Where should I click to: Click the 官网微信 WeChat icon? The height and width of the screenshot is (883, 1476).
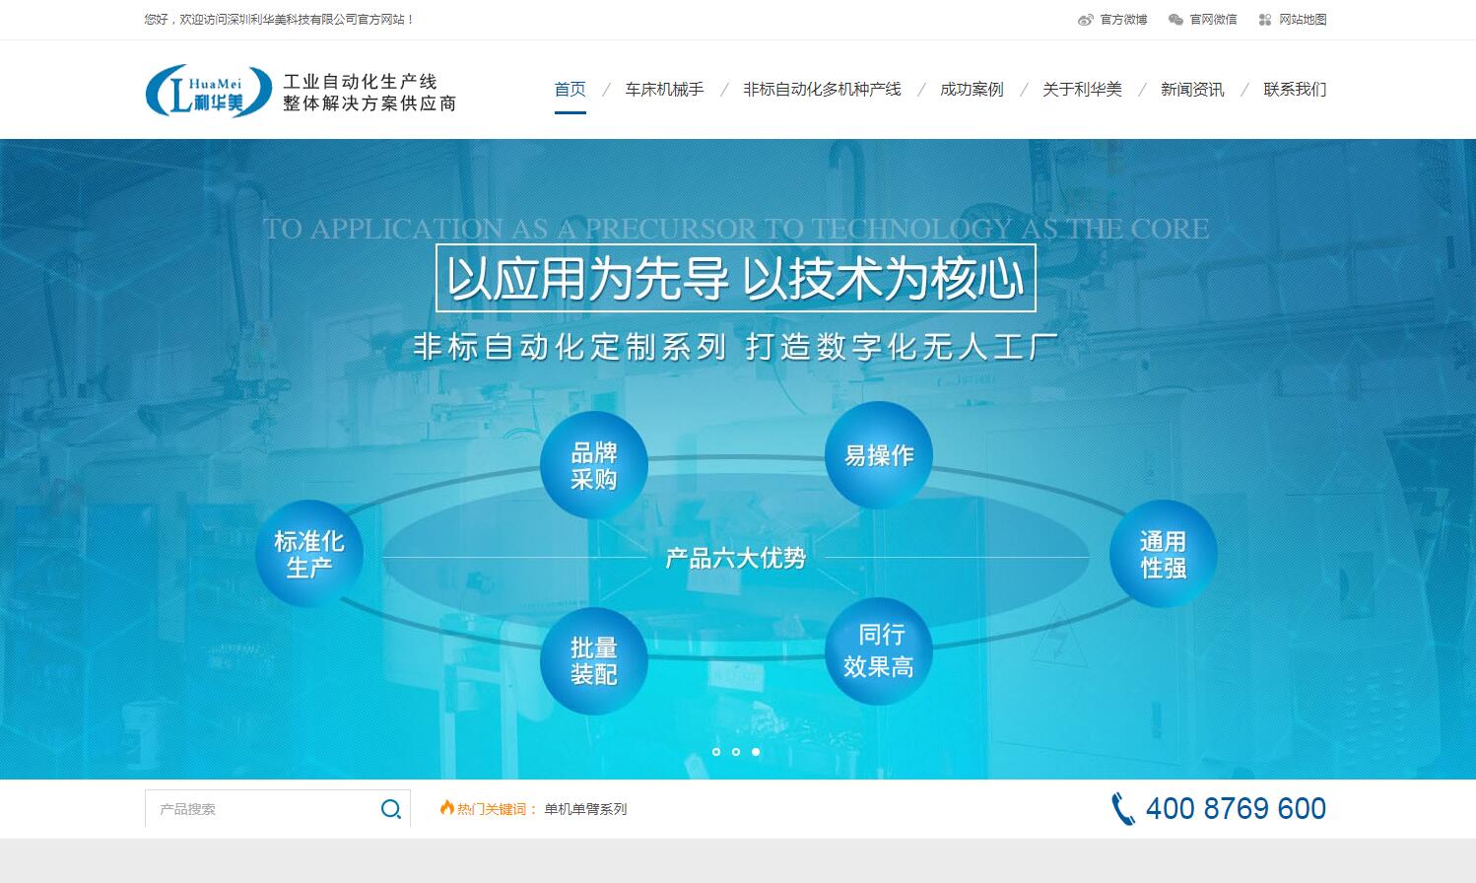(x=1174, y=19)
